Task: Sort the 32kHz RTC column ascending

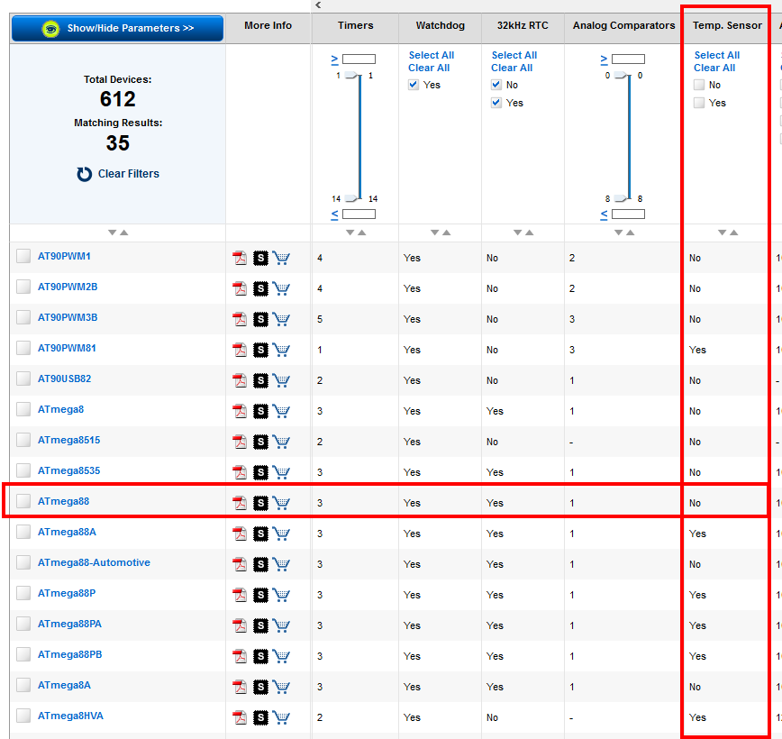Action: (530, 233)
